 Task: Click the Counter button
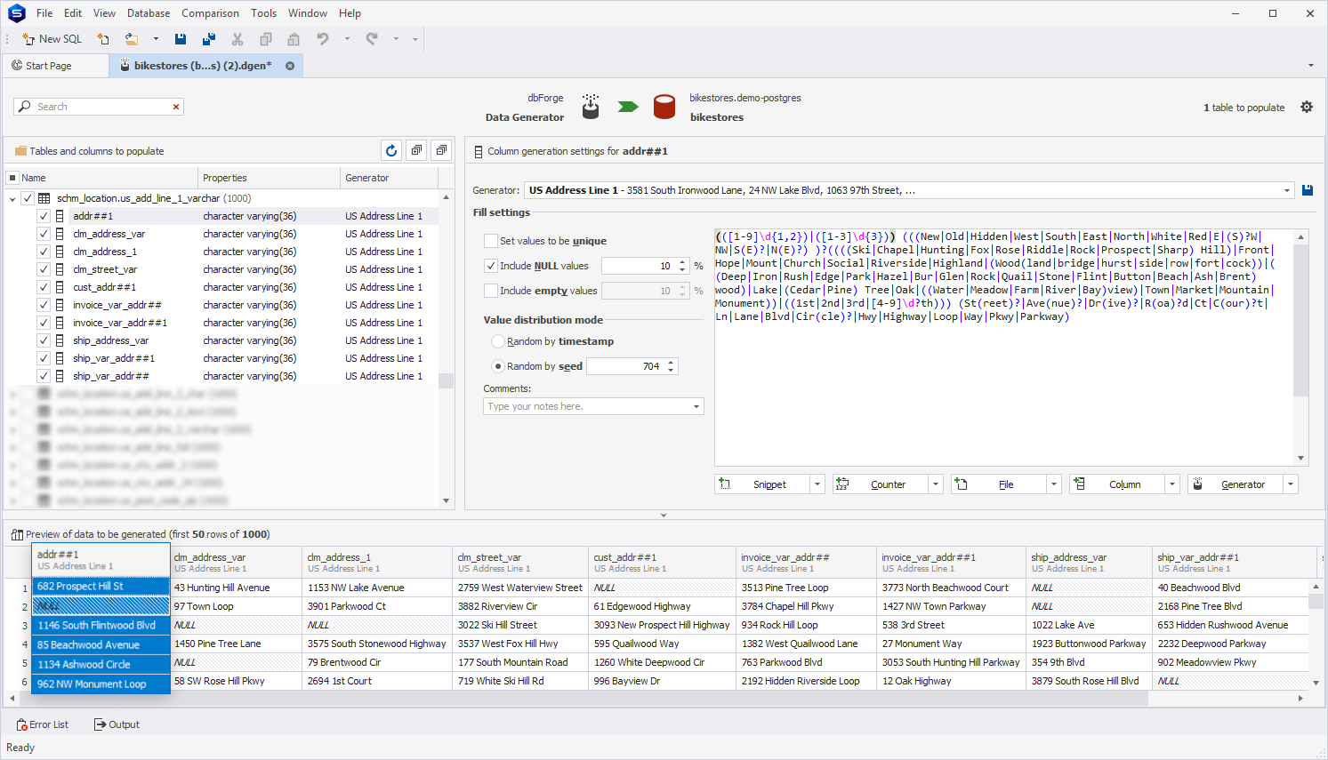tap(881, 484)
